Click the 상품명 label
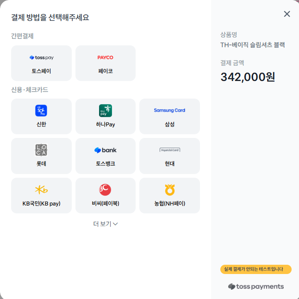The width and height of the screenshot is (299, 299). pos(229,35)
